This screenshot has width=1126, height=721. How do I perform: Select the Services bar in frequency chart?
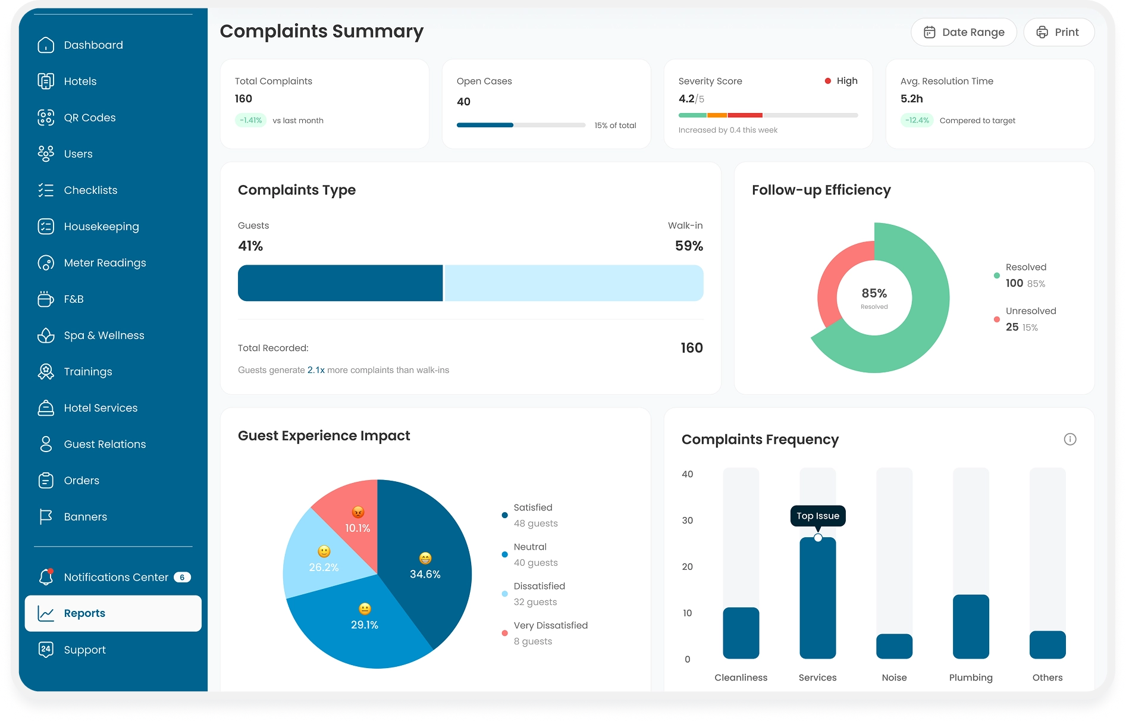(x=817, y=598)
